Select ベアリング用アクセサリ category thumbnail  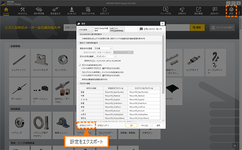[x=41, y=125]
